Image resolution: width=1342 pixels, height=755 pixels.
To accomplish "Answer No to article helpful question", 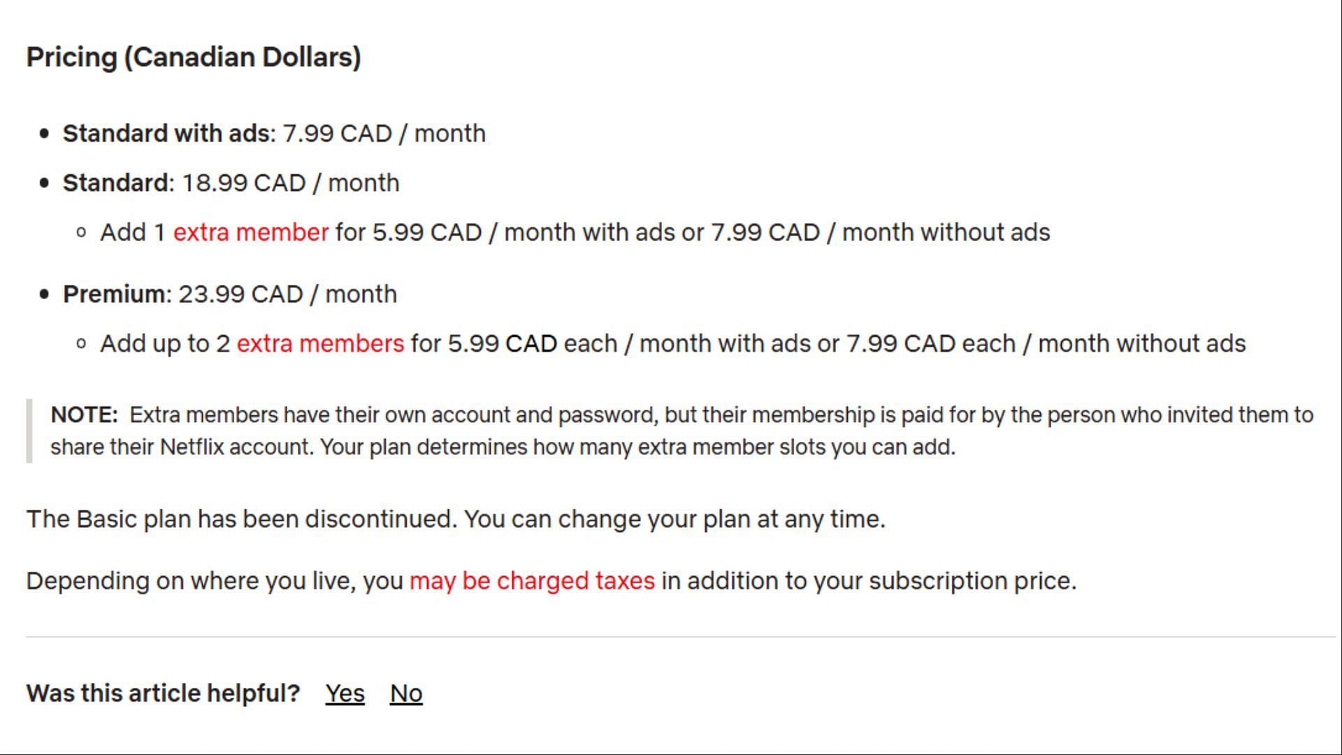I will [406, 693].
